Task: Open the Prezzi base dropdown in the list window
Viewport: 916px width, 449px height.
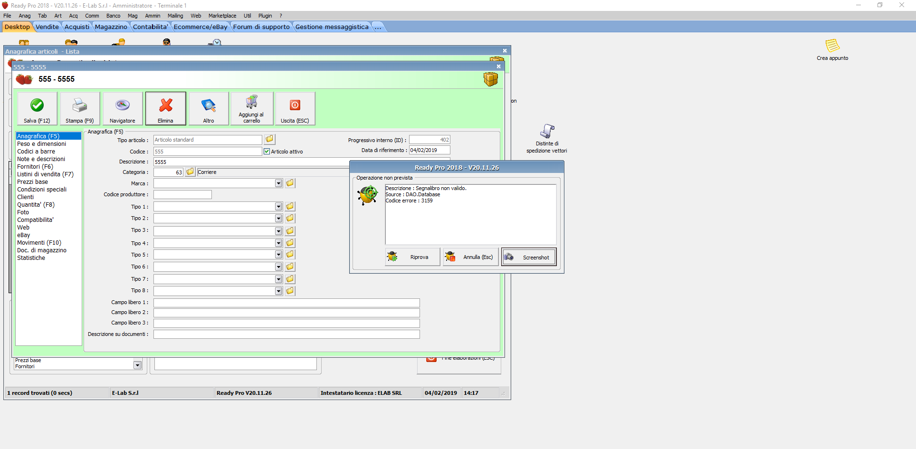Action: pos(137,365)
